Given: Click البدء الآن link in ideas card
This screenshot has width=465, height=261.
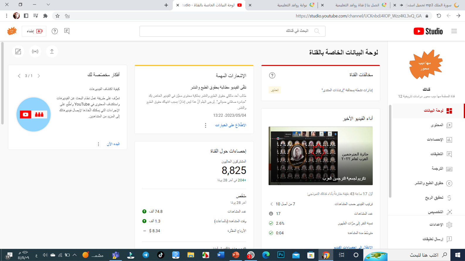Looking at the screenshot, I should point(113,144).
